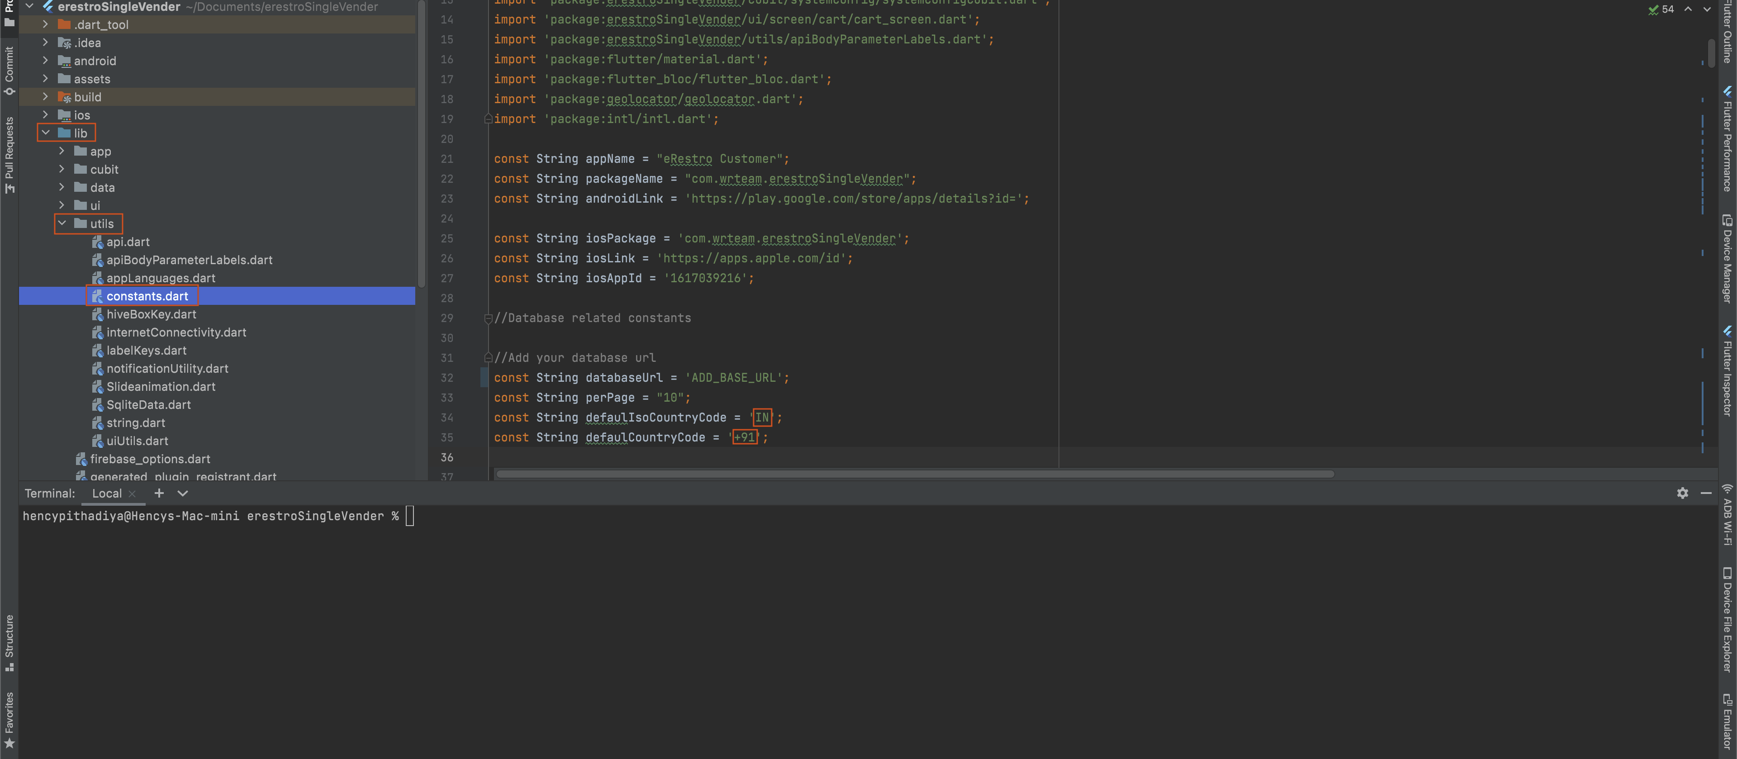Expand the assets folder
1737x759 pixels.
click(45, 79)
